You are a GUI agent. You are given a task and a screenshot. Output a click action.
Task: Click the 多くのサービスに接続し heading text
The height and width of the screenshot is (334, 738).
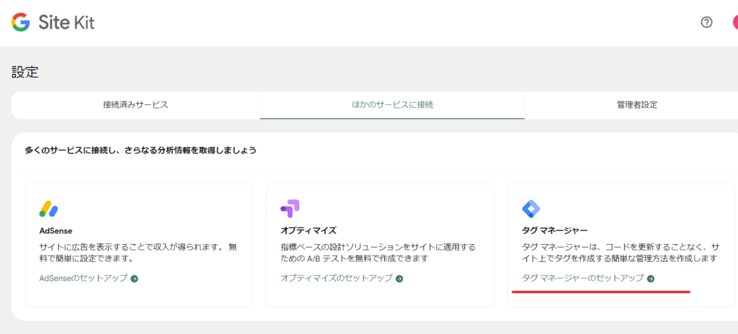pos(141,150)
